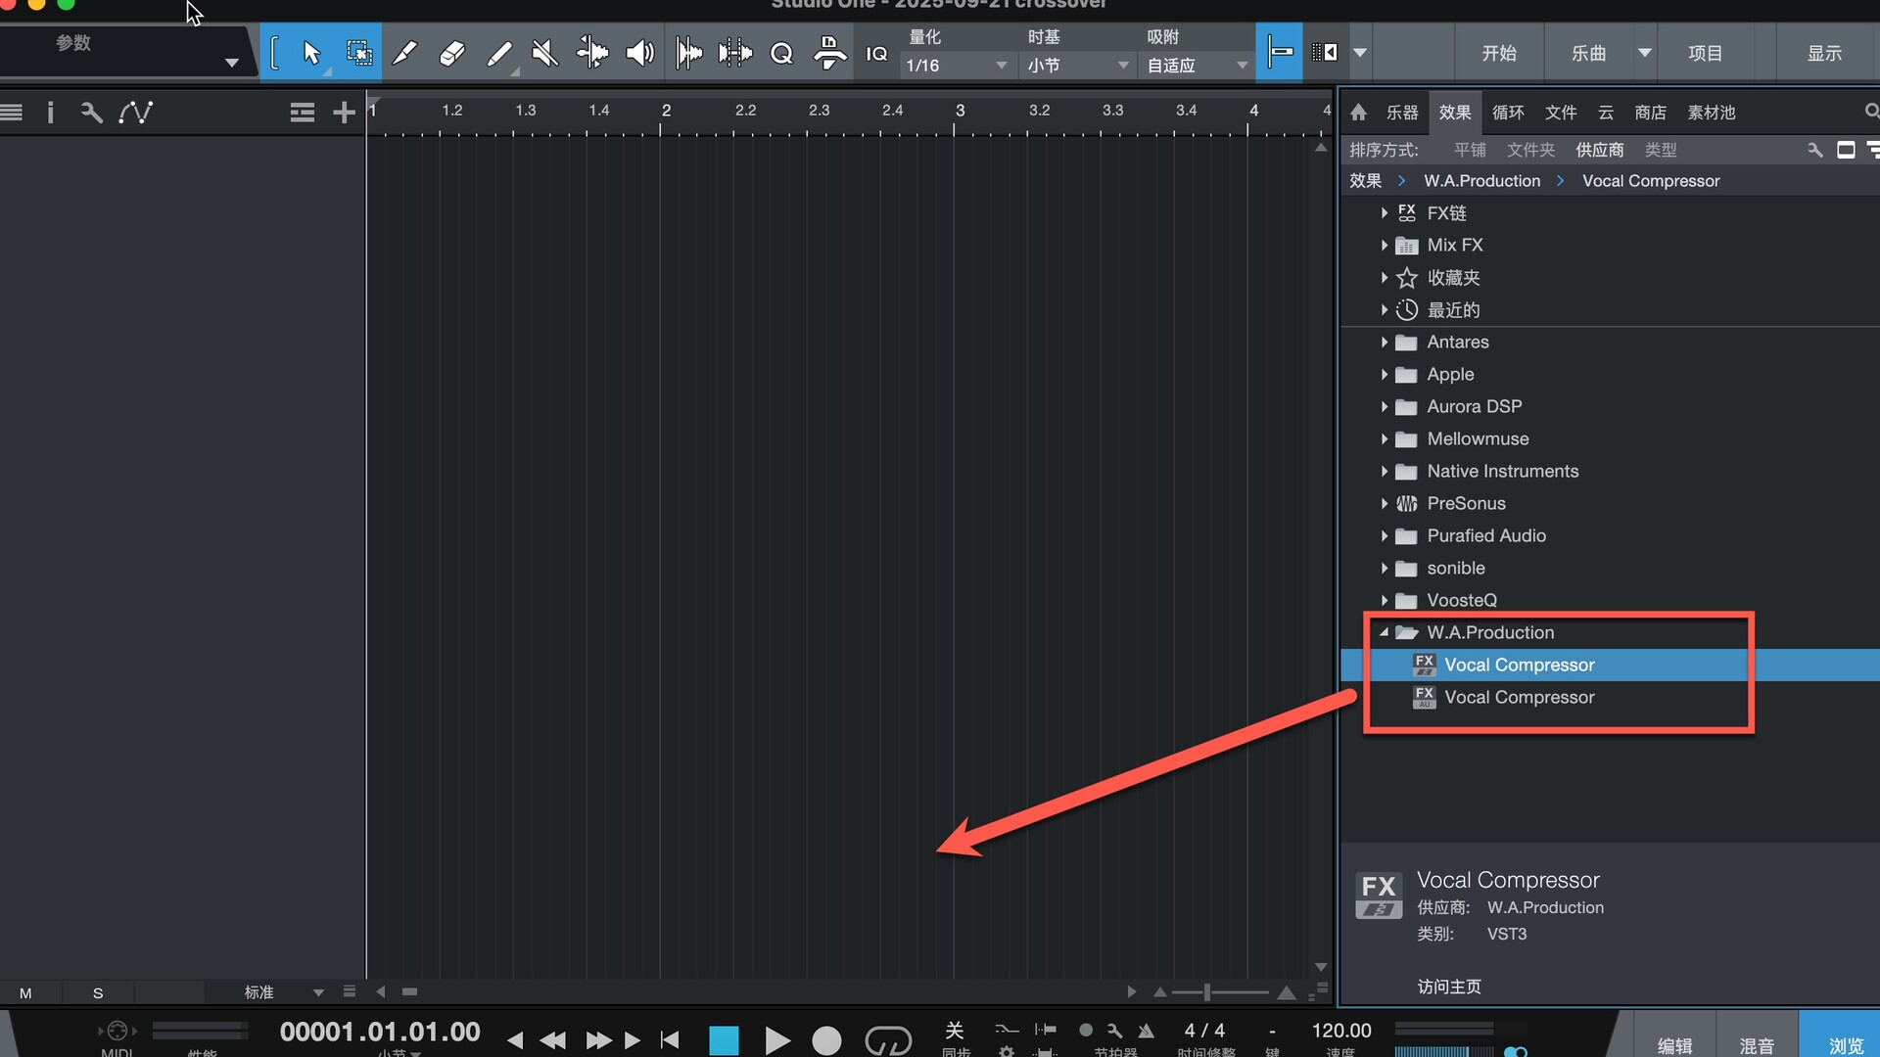Click the Play transport button
Screen dimensions: 1880x1057
776,1039
